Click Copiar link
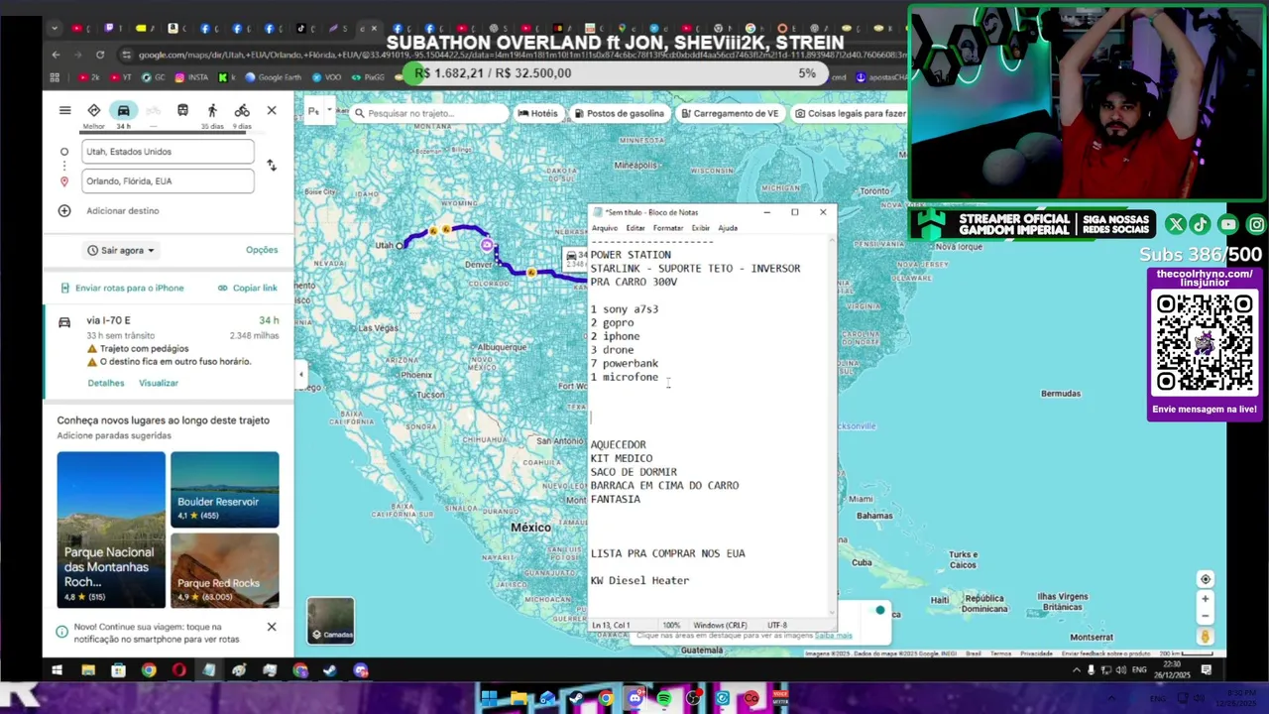1269x714 pixels. pos(248,288)
